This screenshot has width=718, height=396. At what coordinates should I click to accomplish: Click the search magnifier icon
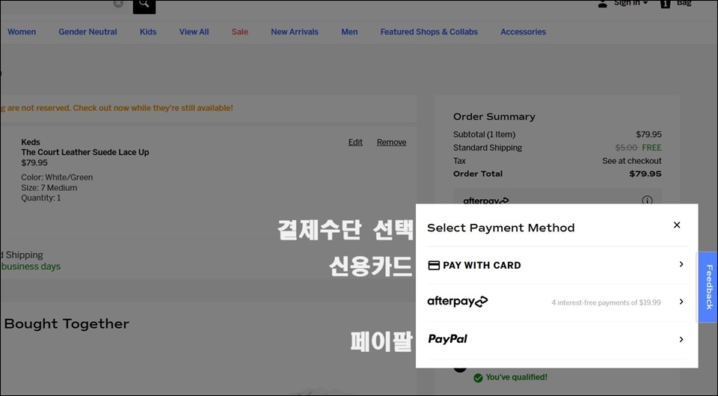click(144, 4)
